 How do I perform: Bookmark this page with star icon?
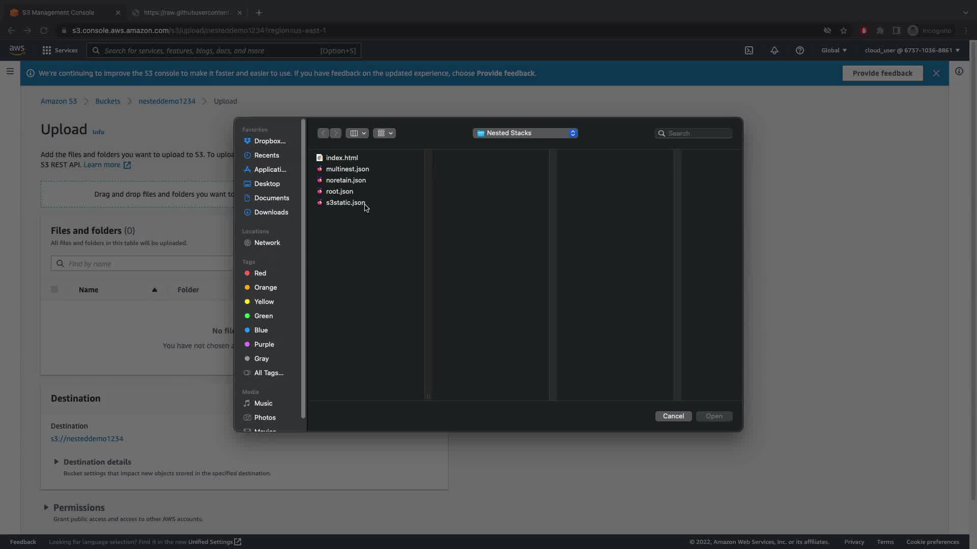(844, 30)
